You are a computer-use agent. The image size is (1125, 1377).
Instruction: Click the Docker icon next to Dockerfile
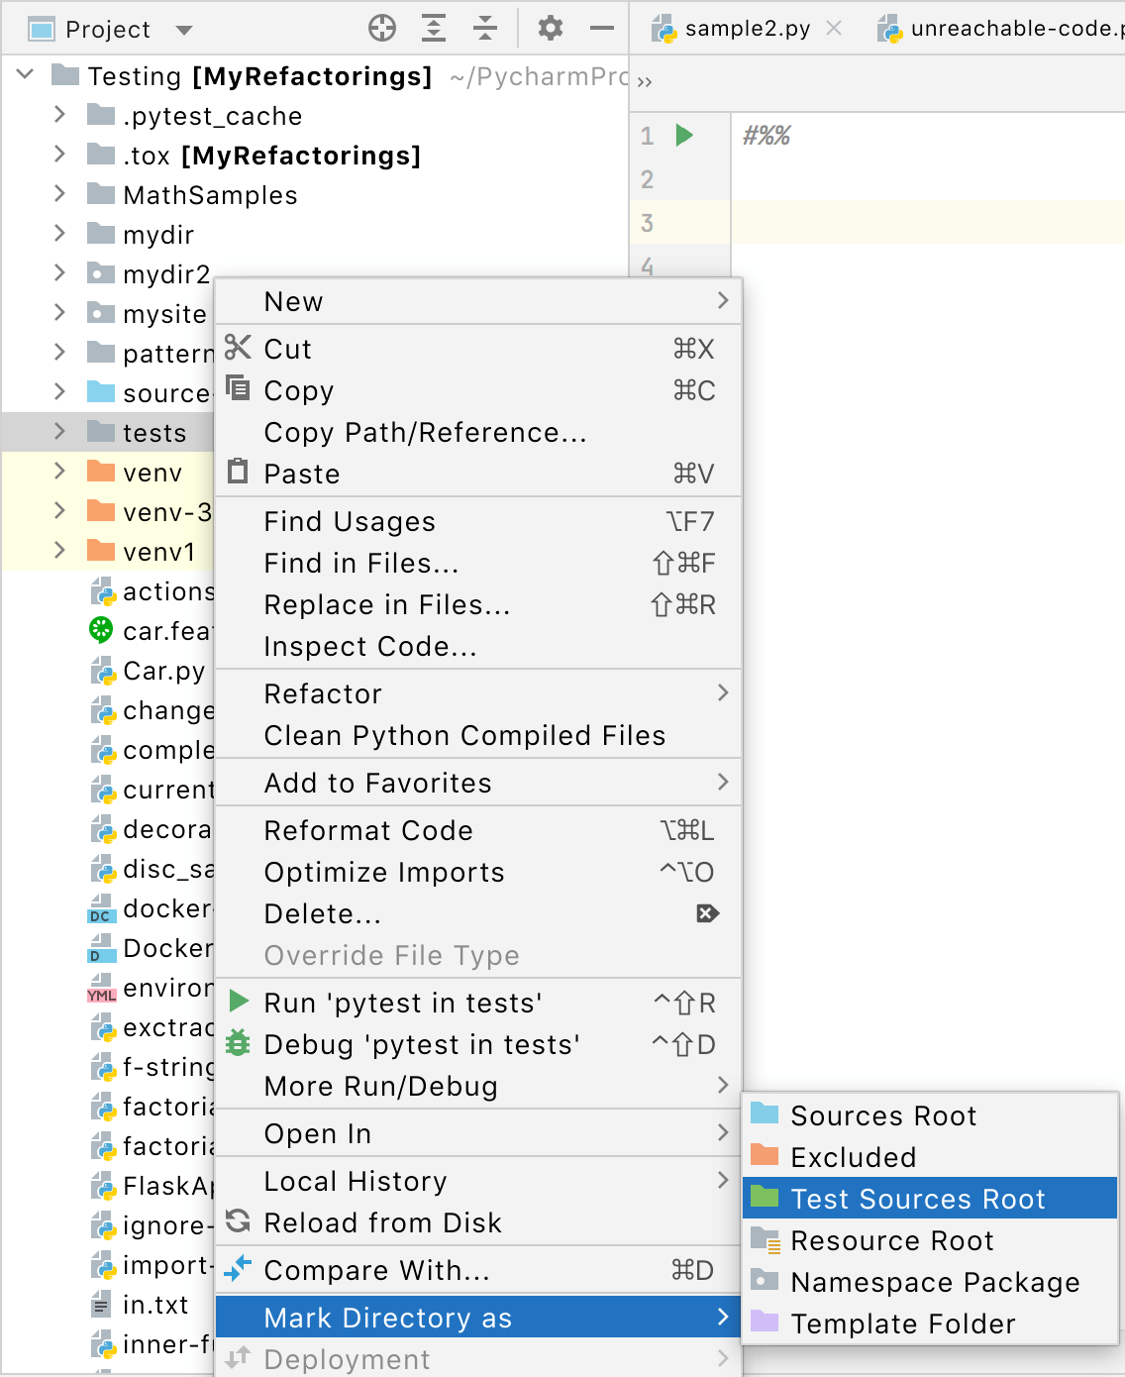tap(102, 948)
